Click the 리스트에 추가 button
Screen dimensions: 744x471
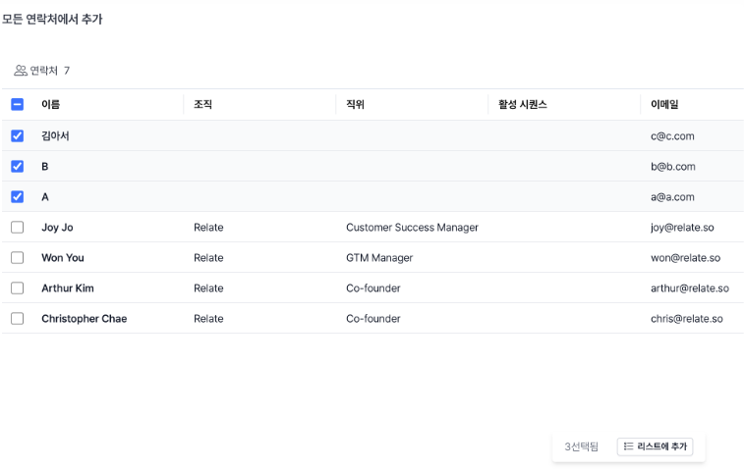655,446
